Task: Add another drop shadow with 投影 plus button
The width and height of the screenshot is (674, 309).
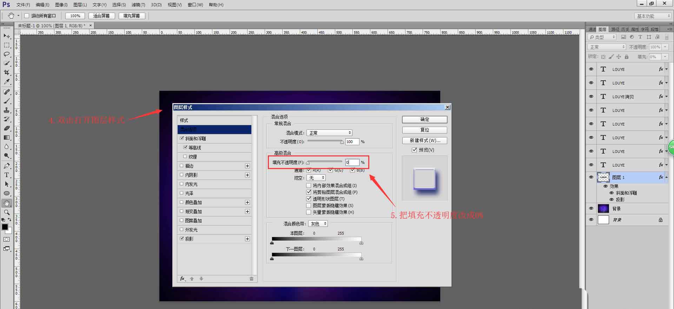Action: click(x=247, y=239)
